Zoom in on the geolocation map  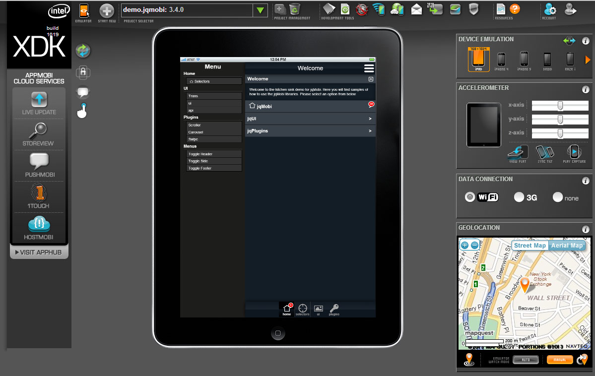point(464,245)
